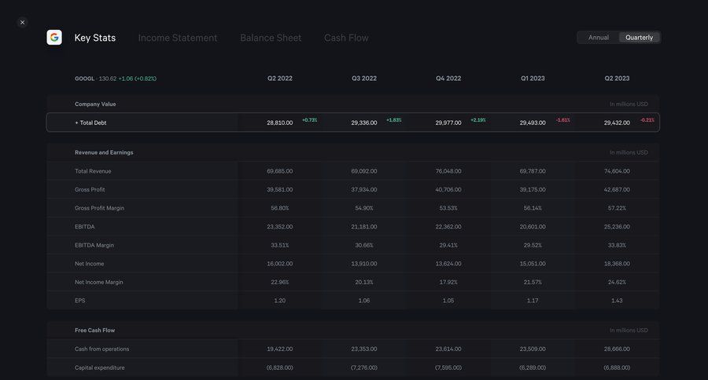This screenshot has height=380, width=708.
Task: Click the Google company logo icon
Action: click(54, 38)
